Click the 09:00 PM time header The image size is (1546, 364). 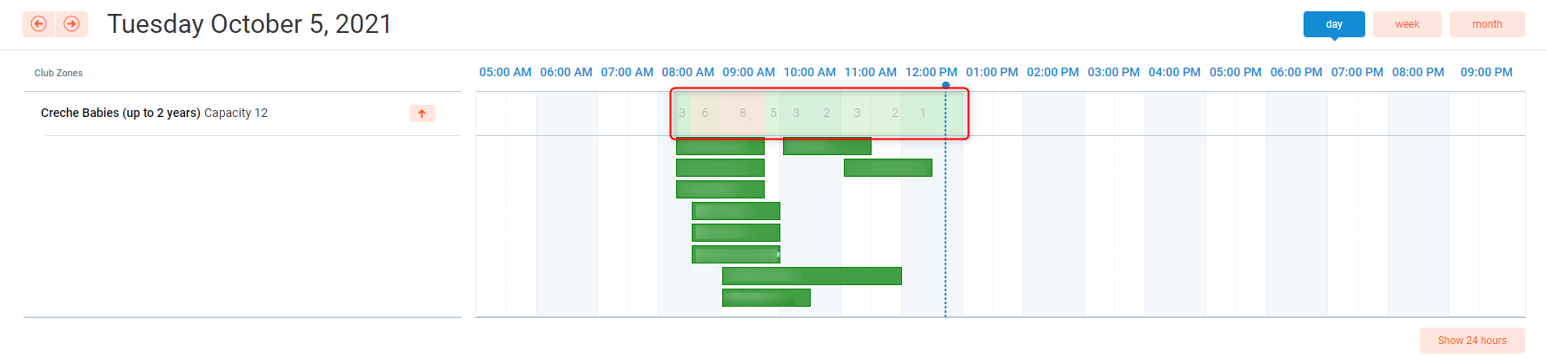tap(1486, 72)
